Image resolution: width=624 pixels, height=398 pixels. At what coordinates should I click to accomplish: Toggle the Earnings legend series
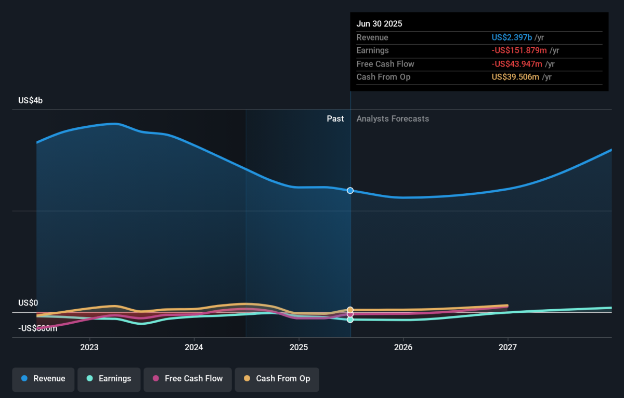(x=109, y=379)
